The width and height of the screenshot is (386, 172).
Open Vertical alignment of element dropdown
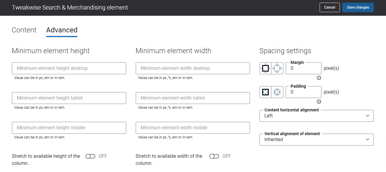(x=317, y=140)
